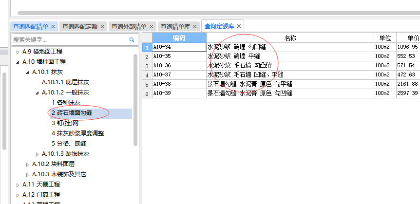Click code cell A10-37

tap(179, 75)
